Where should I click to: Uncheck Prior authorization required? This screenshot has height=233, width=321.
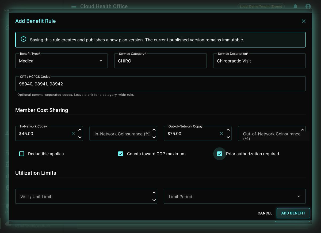pyautogui.click(x=220, y=154)
